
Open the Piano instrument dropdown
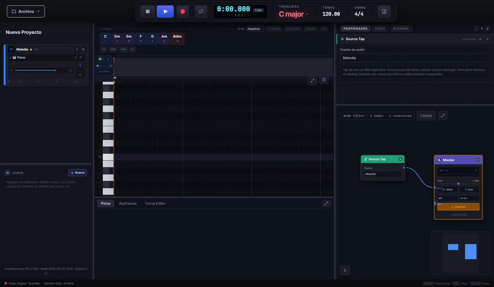[x=43, y=57]
